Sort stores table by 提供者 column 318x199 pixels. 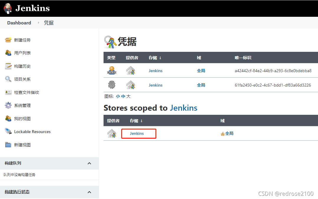pos(113,121)
